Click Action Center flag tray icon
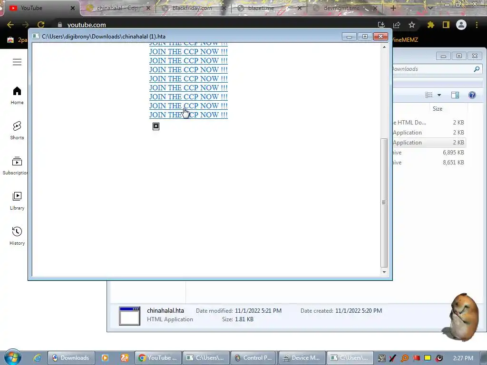 click(x=416, y=358)
